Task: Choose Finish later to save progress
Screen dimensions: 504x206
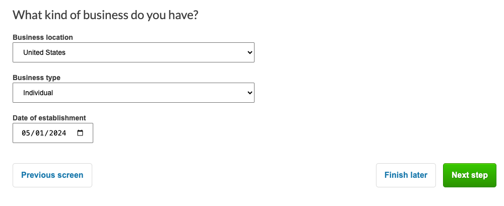Action: point(406,175)
